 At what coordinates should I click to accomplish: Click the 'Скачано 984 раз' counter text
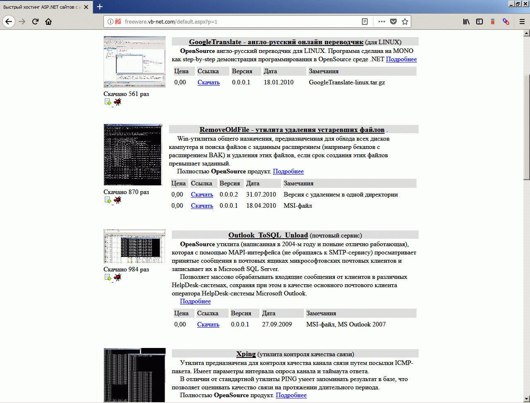[126, 269]
